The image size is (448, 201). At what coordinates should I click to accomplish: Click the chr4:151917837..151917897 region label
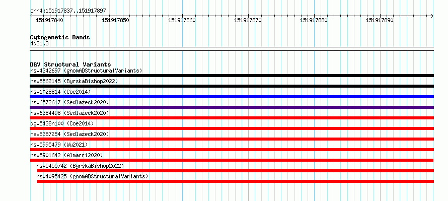point(68,11)
